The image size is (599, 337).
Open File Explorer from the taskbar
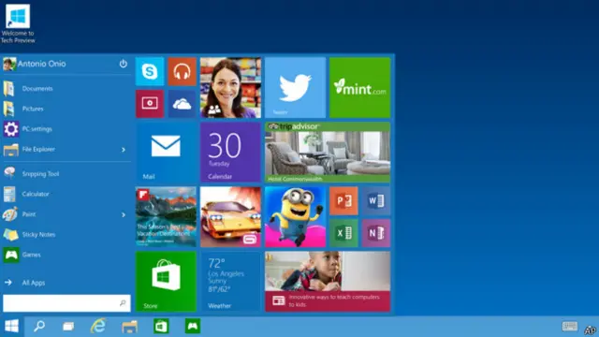[129, 327]
